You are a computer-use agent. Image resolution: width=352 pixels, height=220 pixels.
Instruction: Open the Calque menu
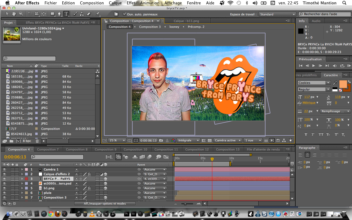(115, 3)
